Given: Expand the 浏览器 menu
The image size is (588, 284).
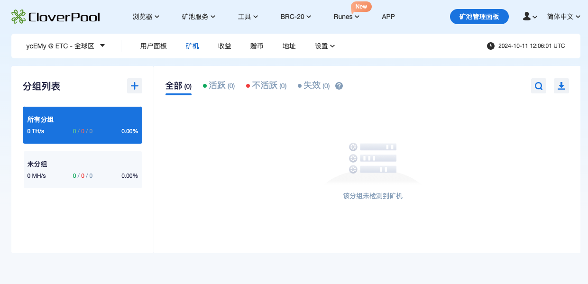Looking at the screenshot, I should [146, 17].
